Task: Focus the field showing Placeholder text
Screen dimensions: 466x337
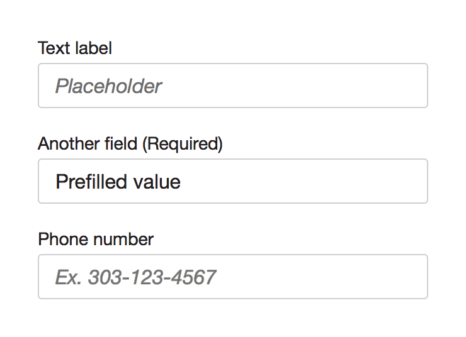Action: coord(233,86)
